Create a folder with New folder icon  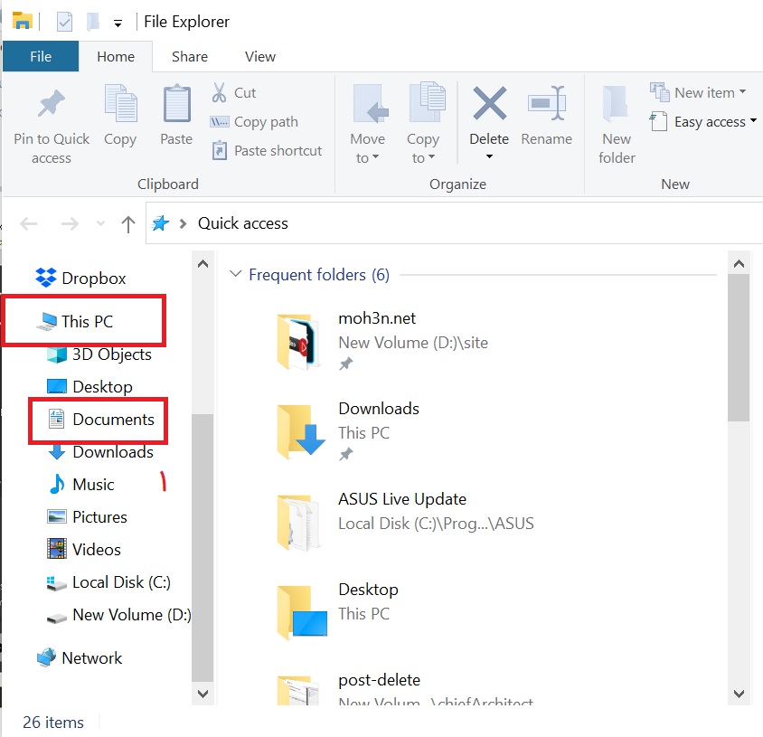(x=617, y=106)
